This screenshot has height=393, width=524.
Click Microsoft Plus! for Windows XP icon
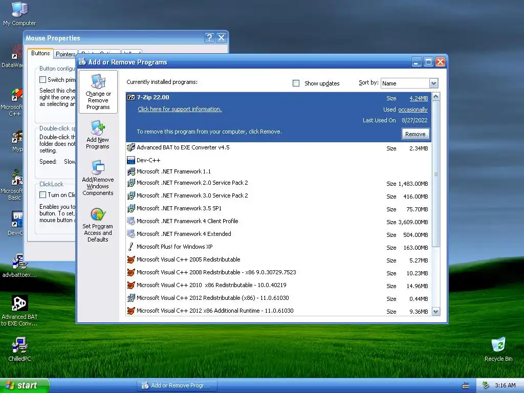click(131, 247)
